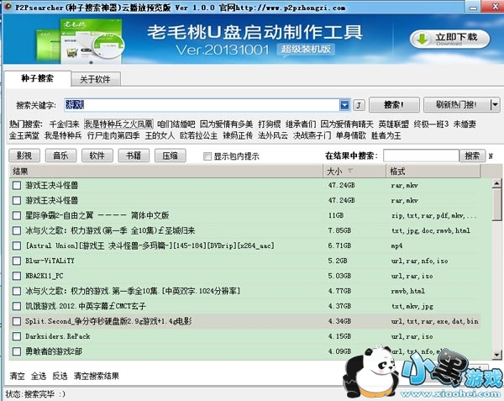The height and width of the screenshot is (401, 504).
Task: Filter results by 影视 category
Action: pos(24,156)
